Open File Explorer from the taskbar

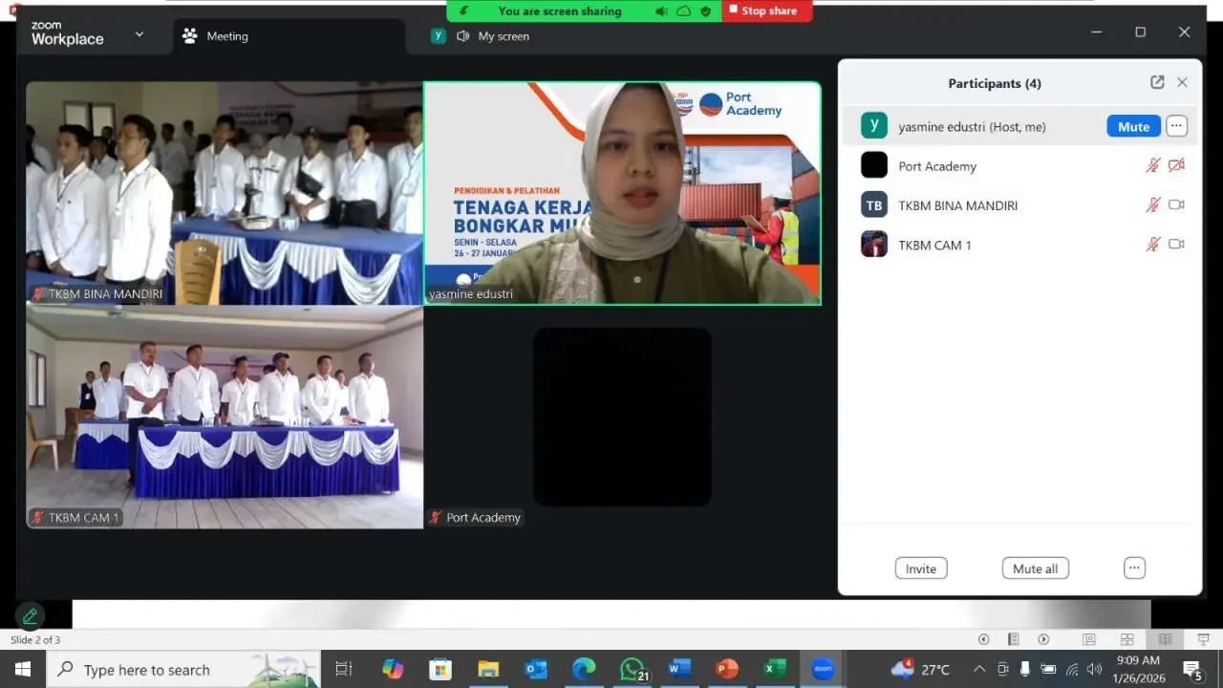click(488, 669)
